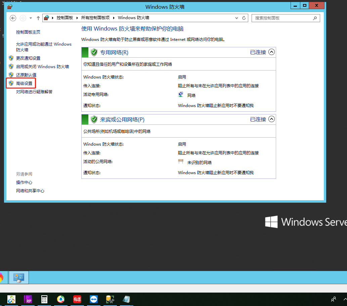Go up one folder level
The image size is (347, 306).
[38, 18]
